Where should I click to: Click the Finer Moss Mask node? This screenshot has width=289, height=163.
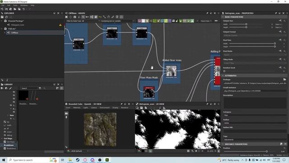pos(149,92)
